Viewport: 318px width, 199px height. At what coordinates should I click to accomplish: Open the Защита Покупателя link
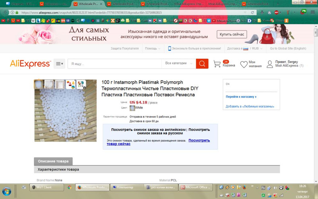coord(124,49)
